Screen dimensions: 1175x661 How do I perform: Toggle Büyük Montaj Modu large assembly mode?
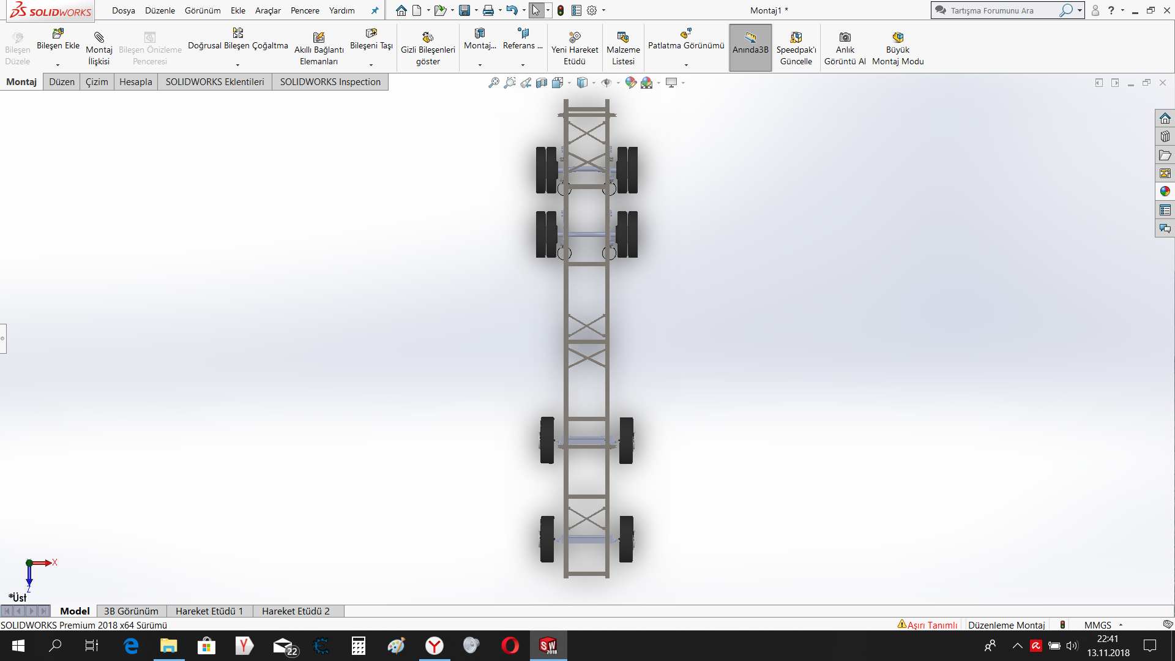coord(898,48)
